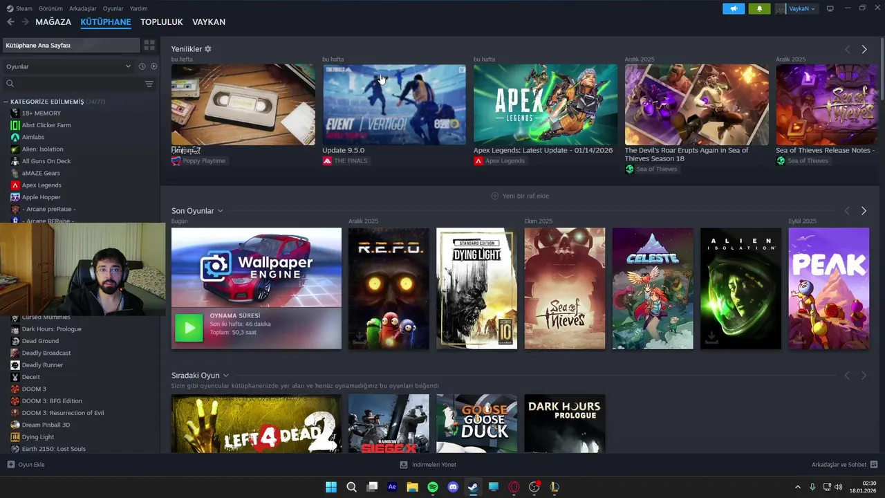Open Aimlabs icon in game list
Viewport: 885px width, 498px height.
pos(15,137)
